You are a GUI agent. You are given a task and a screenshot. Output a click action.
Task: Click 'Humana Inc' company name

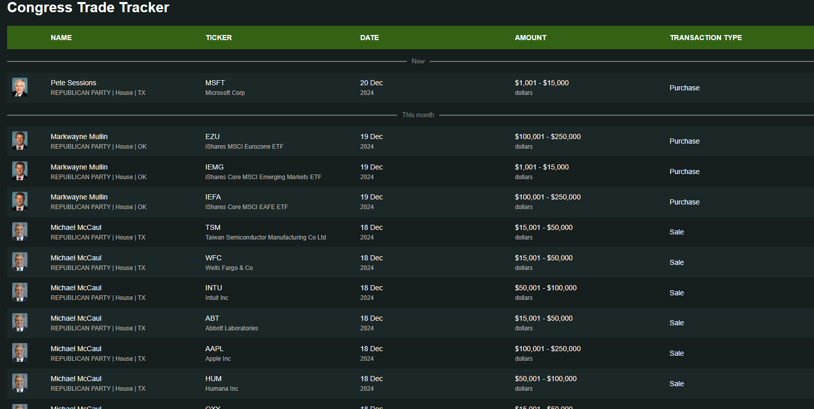(x=222, y=389)
